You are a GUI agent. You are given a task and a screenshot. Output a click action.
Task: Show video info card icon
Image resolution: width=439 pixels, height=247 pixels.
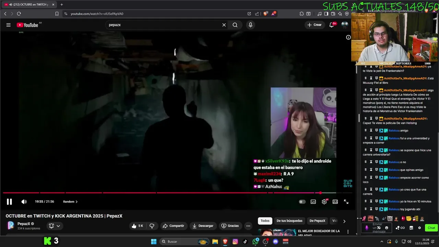(348, 37)
